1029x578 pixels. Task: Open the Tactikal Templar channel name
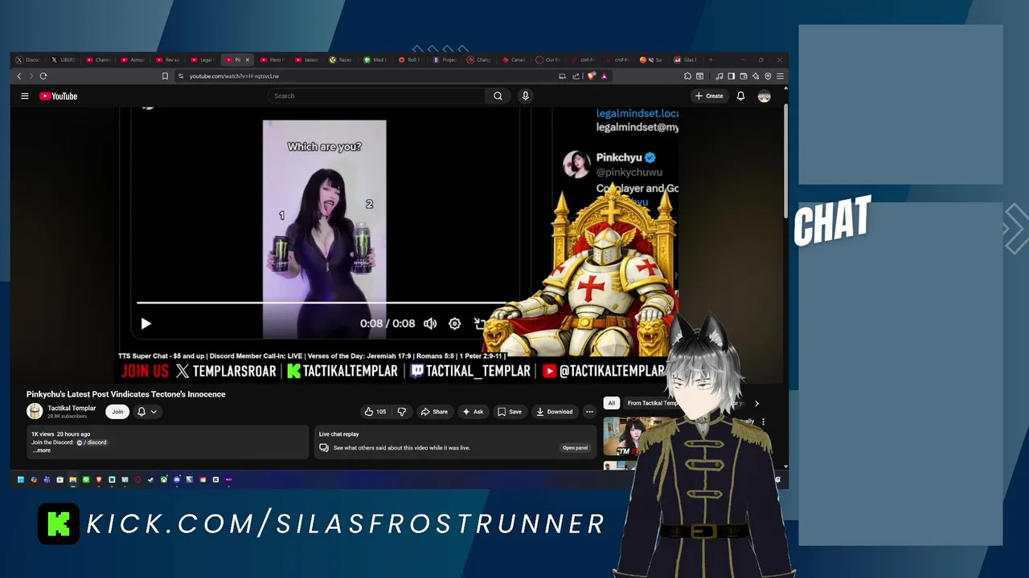pyautogui.click(x=72, y=408)
